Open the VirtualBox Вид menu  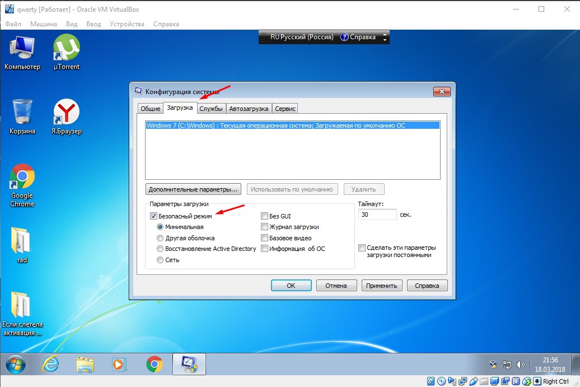click(72, 24)
